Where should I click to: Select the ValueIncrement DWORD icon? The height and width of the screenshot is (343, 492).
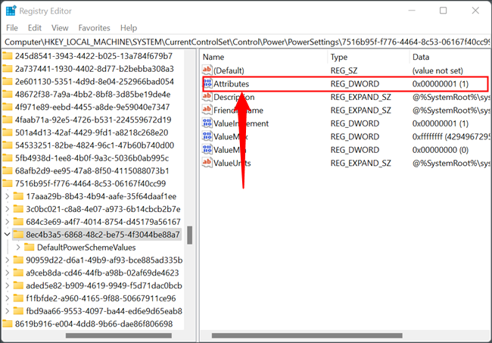207,123
